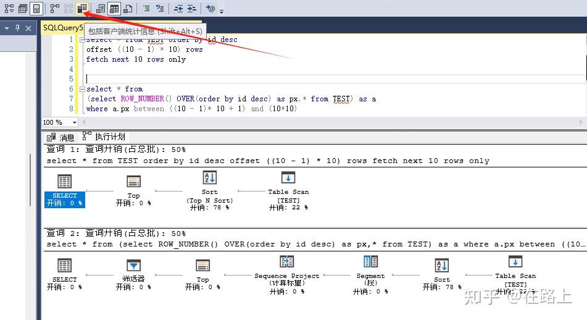Click query 1 cost header text
587x320 pixels.
pos(116,149)
